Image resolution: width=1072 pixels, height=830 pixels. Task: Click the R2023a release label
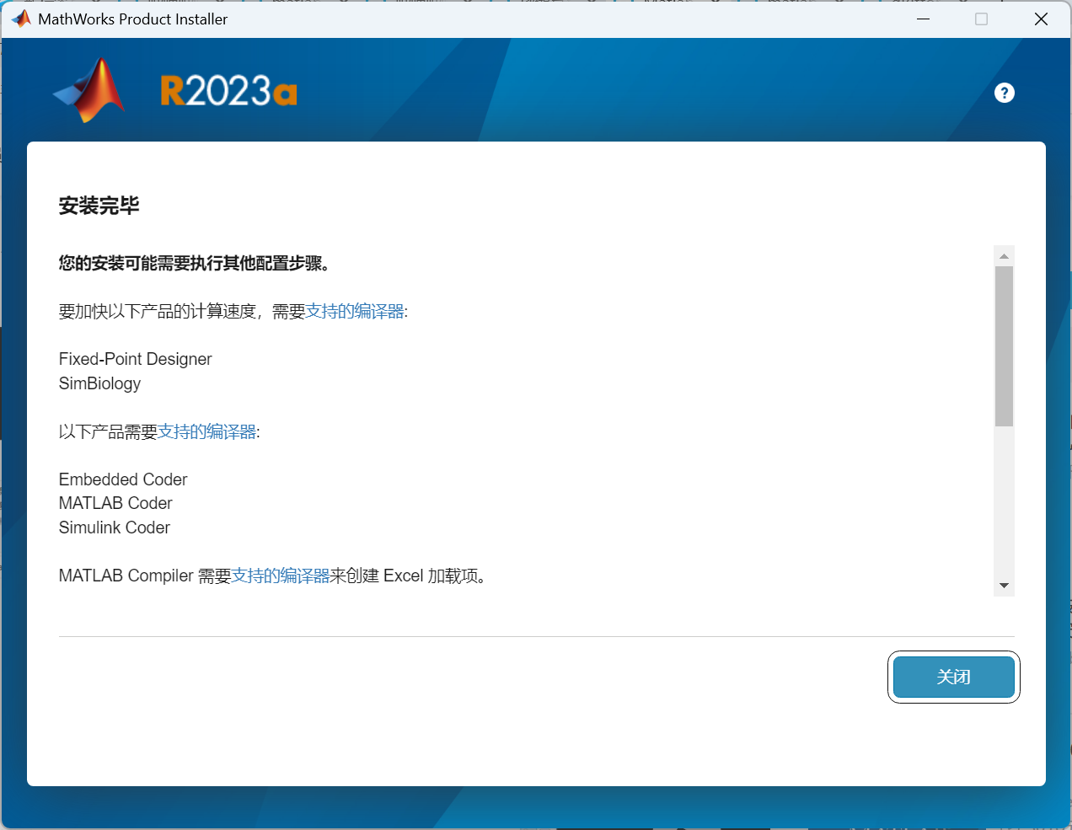[228, 91]
